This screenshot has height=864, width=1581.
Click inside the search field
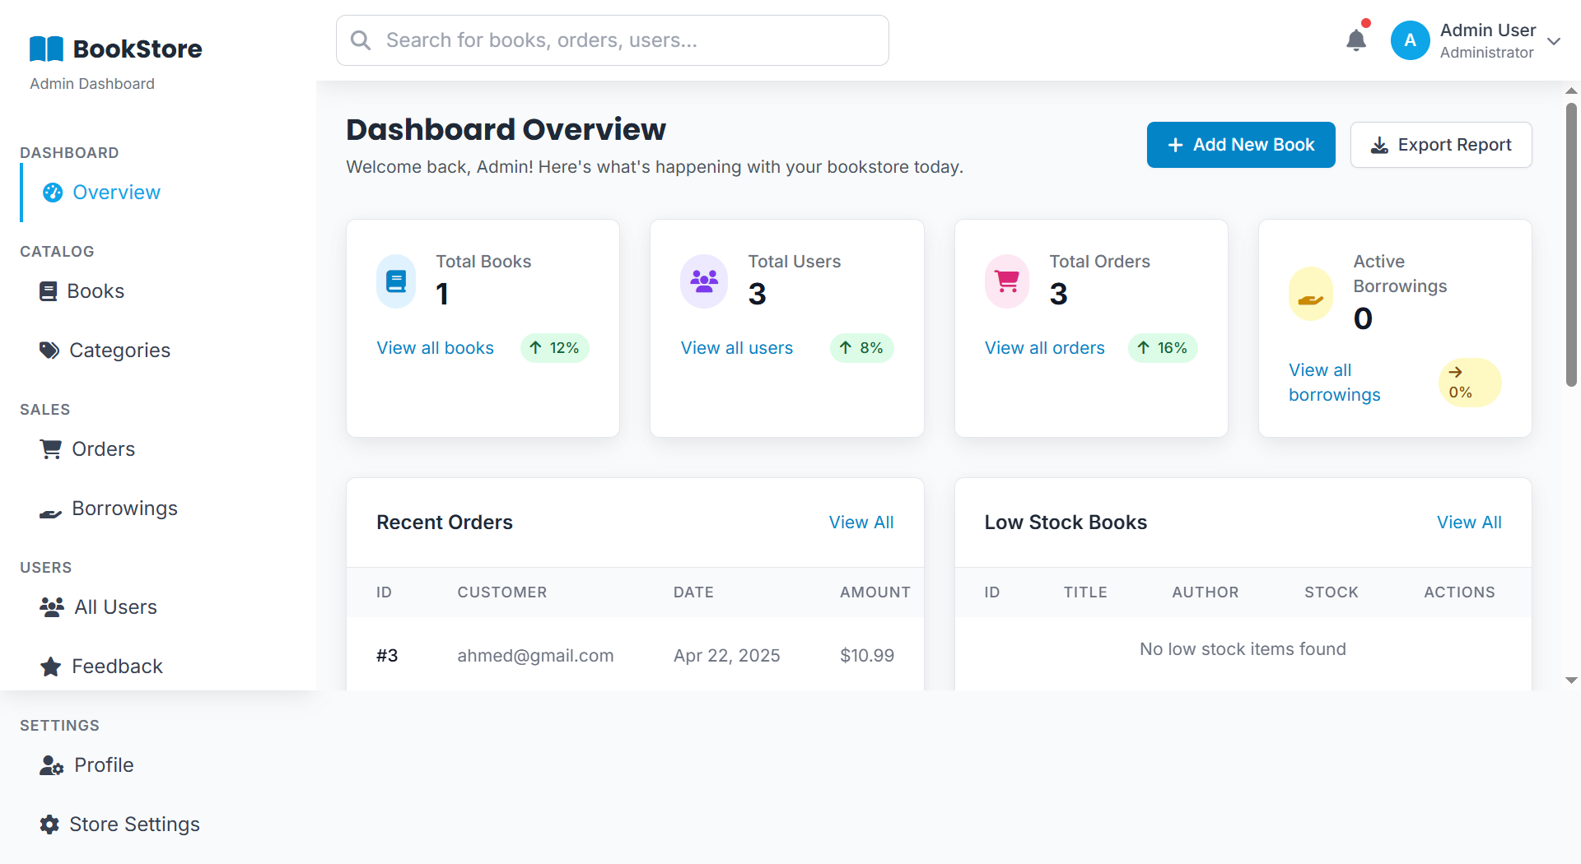[x=612, y=39]
